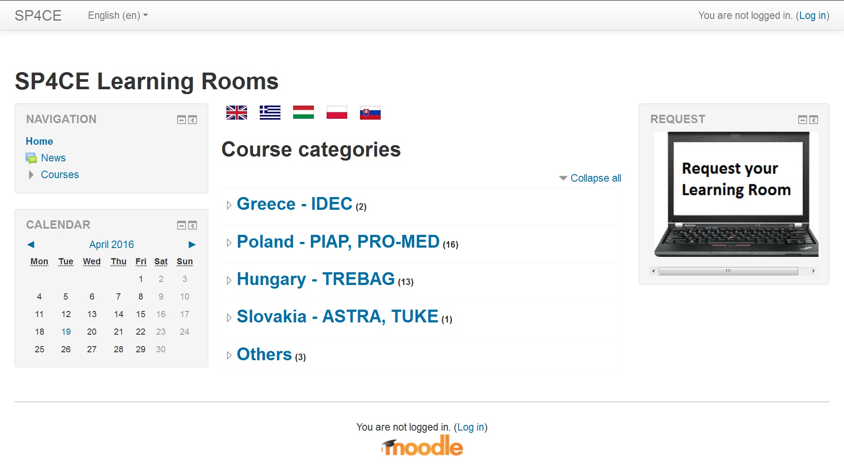This screenshot has height=475, width=844.
Task: Expand the Courses tree item
Action: point(31,175)
